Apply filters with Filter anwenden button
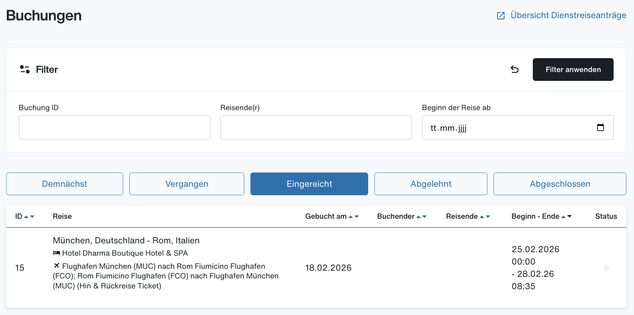 click(573, 69)
